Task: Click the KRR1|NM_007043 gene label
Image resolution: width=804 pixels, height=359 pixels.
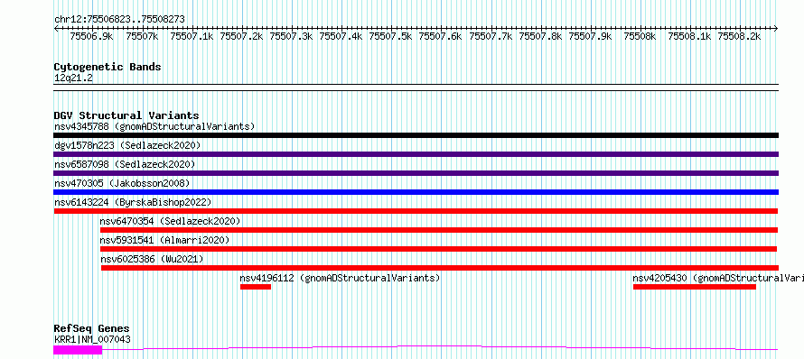Action: (92, 339)
